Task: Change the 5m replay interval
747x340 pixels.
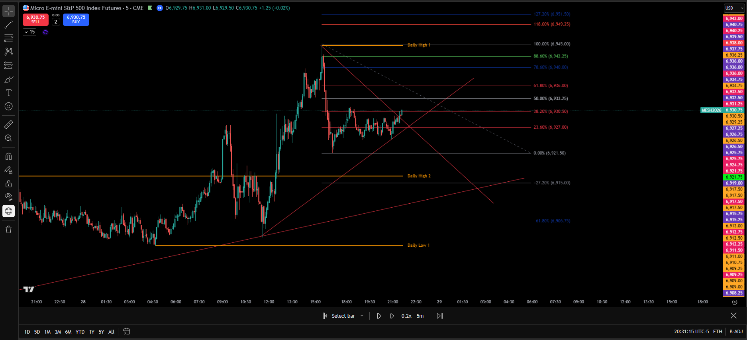Action: (420, 316)
